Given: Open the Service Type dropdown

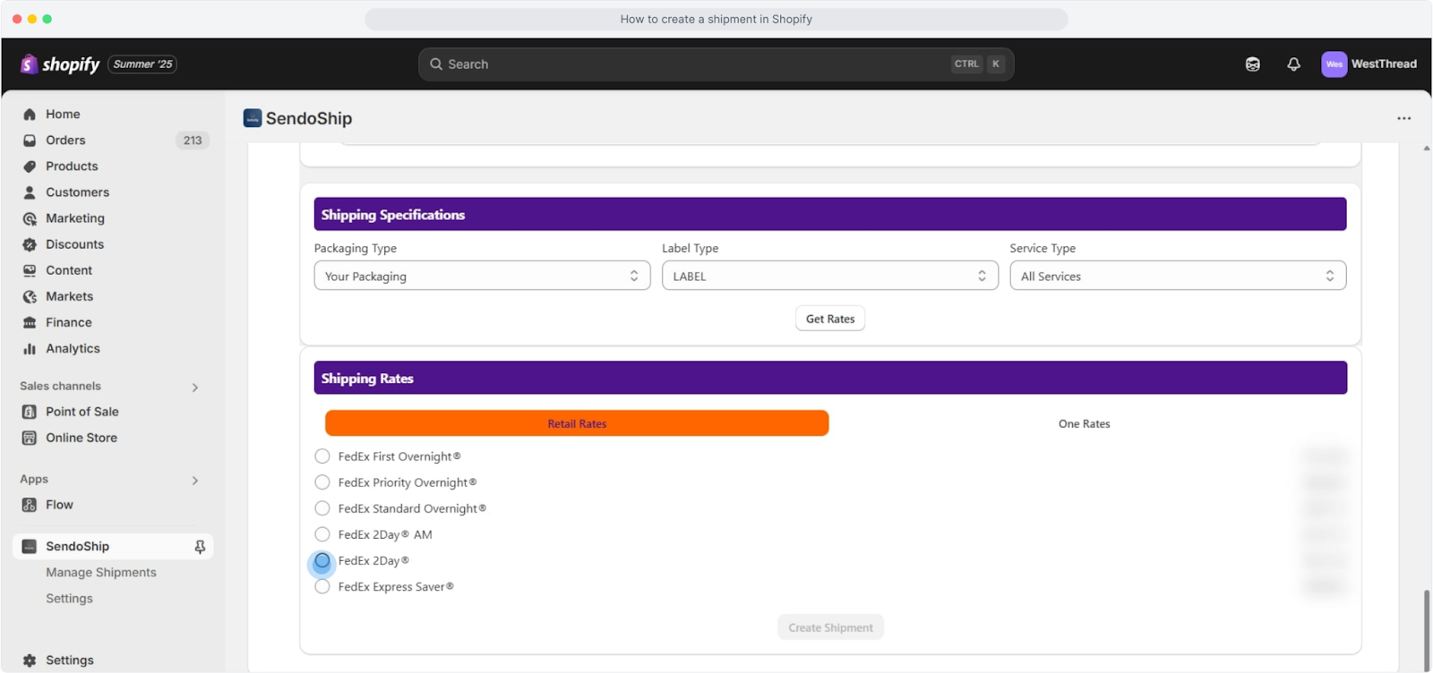Looking at the screenshot, I should [1178, 276].
